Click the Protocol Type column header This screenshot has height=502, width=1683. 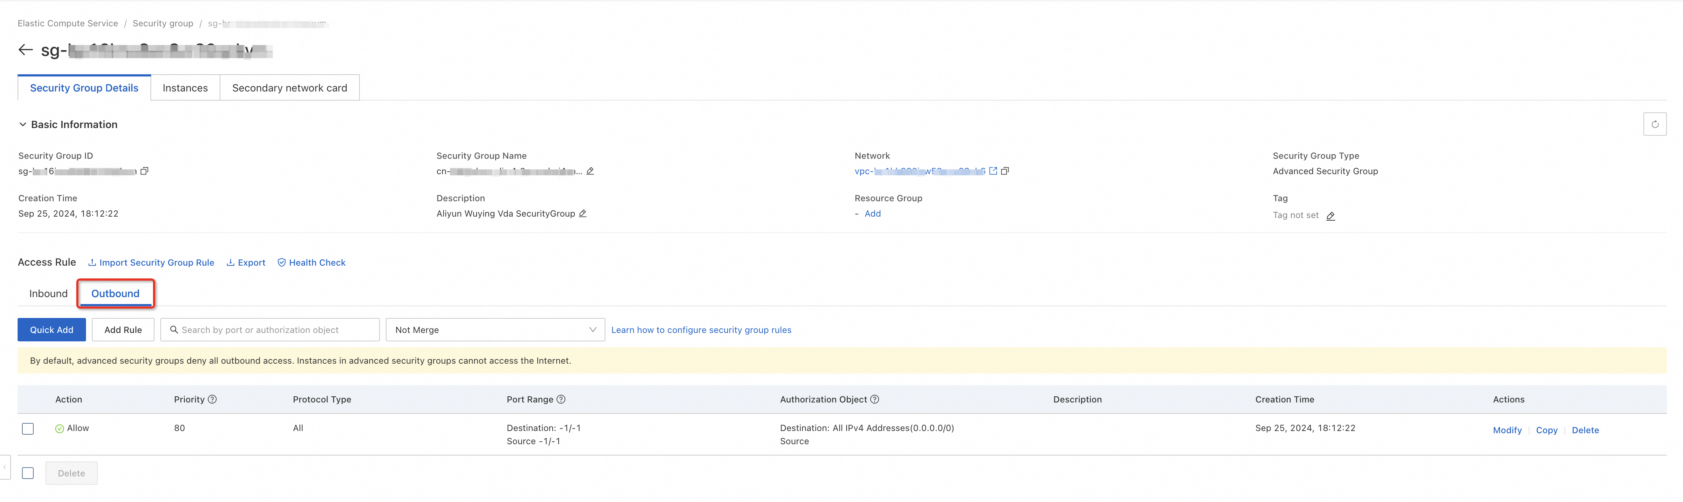322,400
